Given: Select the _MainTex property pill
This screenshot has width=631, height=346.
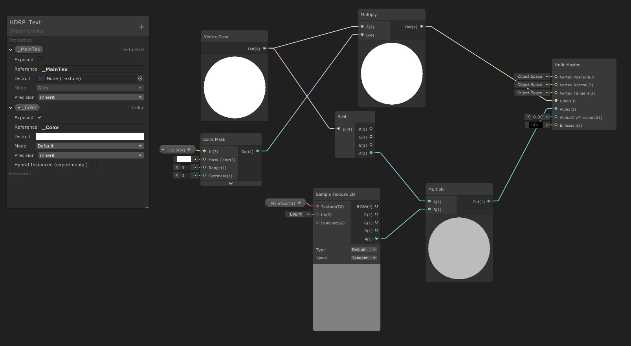Looking at the screenshot, I should pos(29,49).
